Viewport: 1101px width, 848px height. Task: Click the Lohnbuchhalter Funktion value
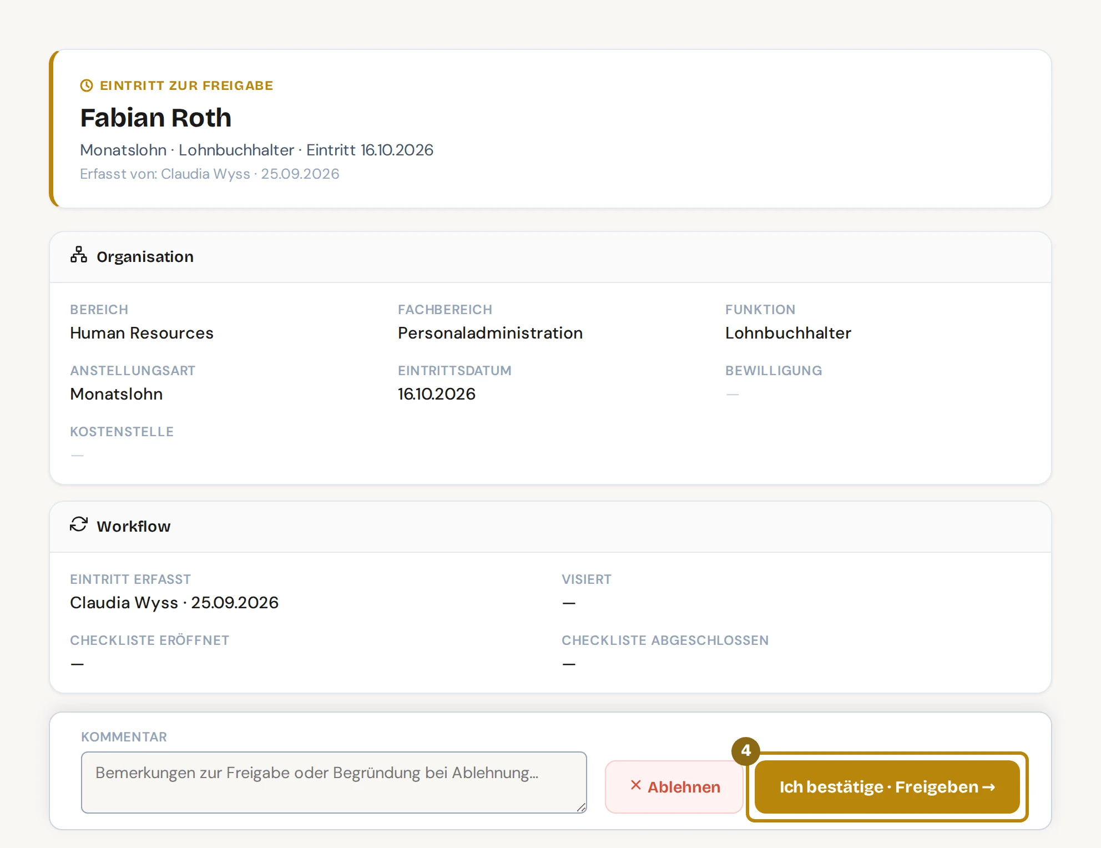(x=788, y=333)
